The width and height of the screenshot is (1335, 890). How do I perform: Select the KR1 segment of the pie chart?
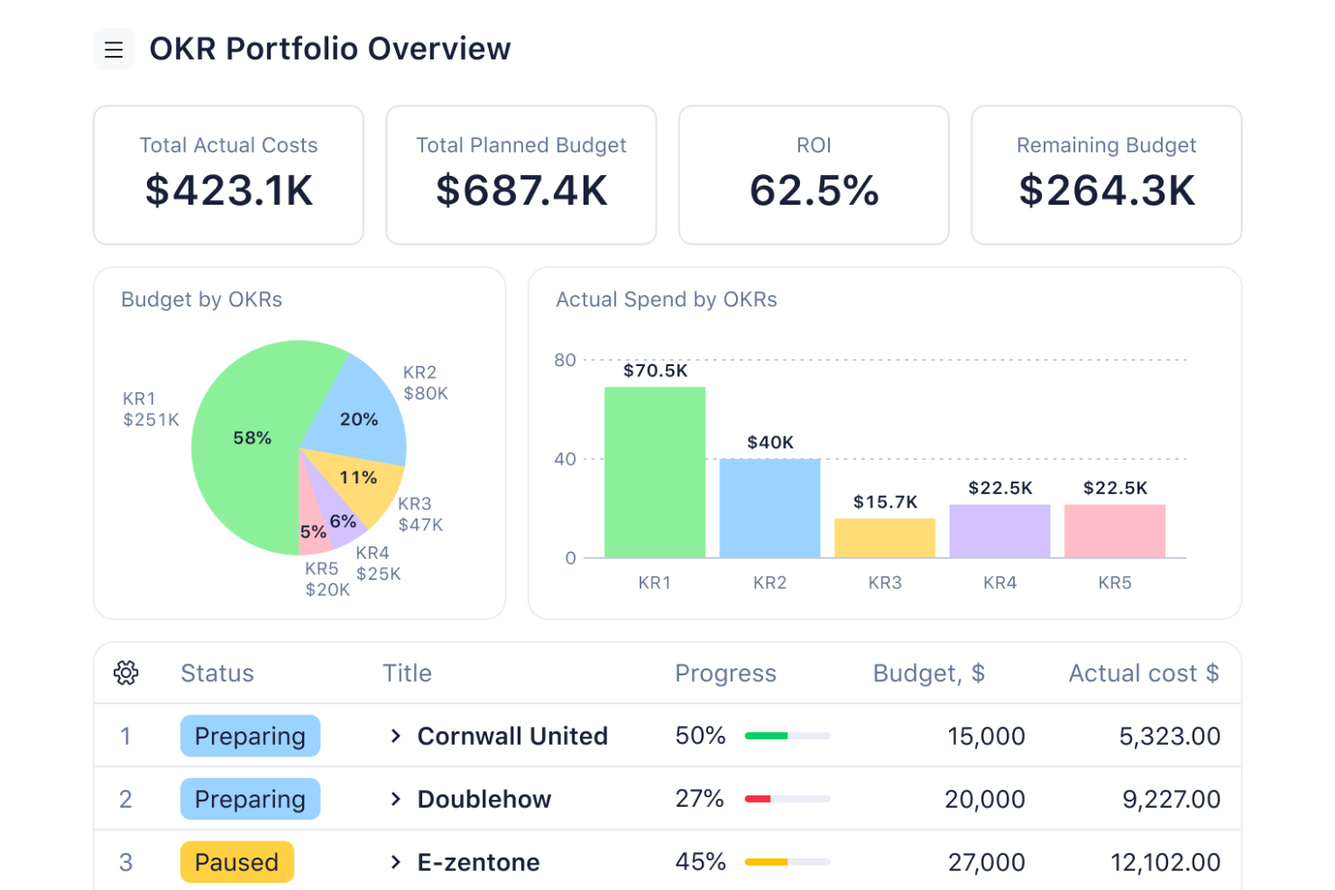point(253,437)
